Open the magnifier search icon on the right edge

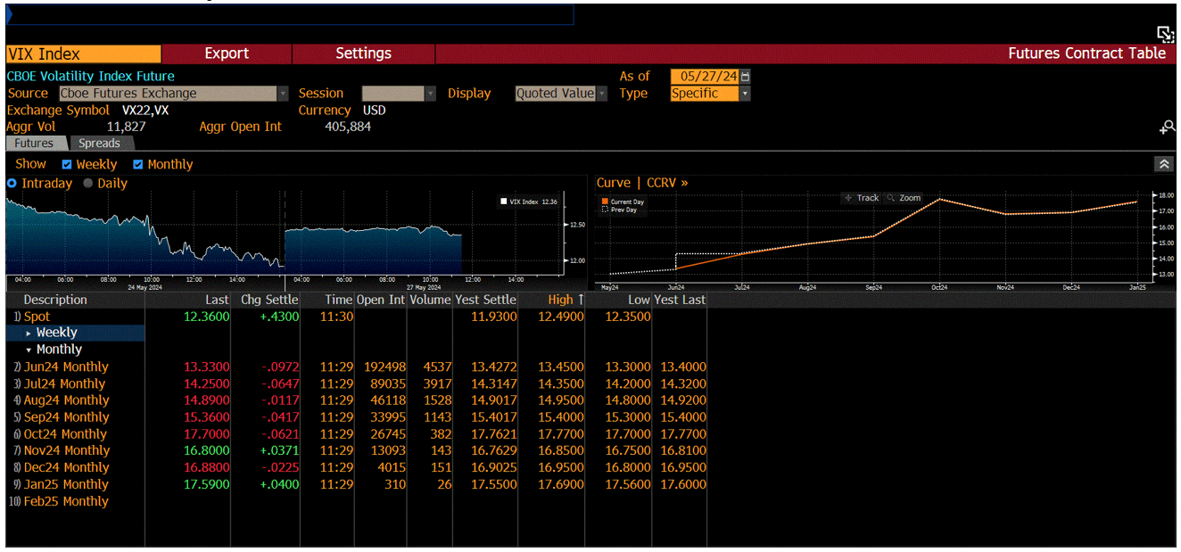[x=1168, y=127]
